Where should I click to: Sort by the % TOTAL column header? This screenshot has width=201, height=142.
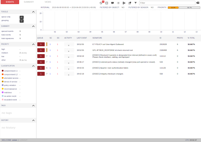pos(191,38)
